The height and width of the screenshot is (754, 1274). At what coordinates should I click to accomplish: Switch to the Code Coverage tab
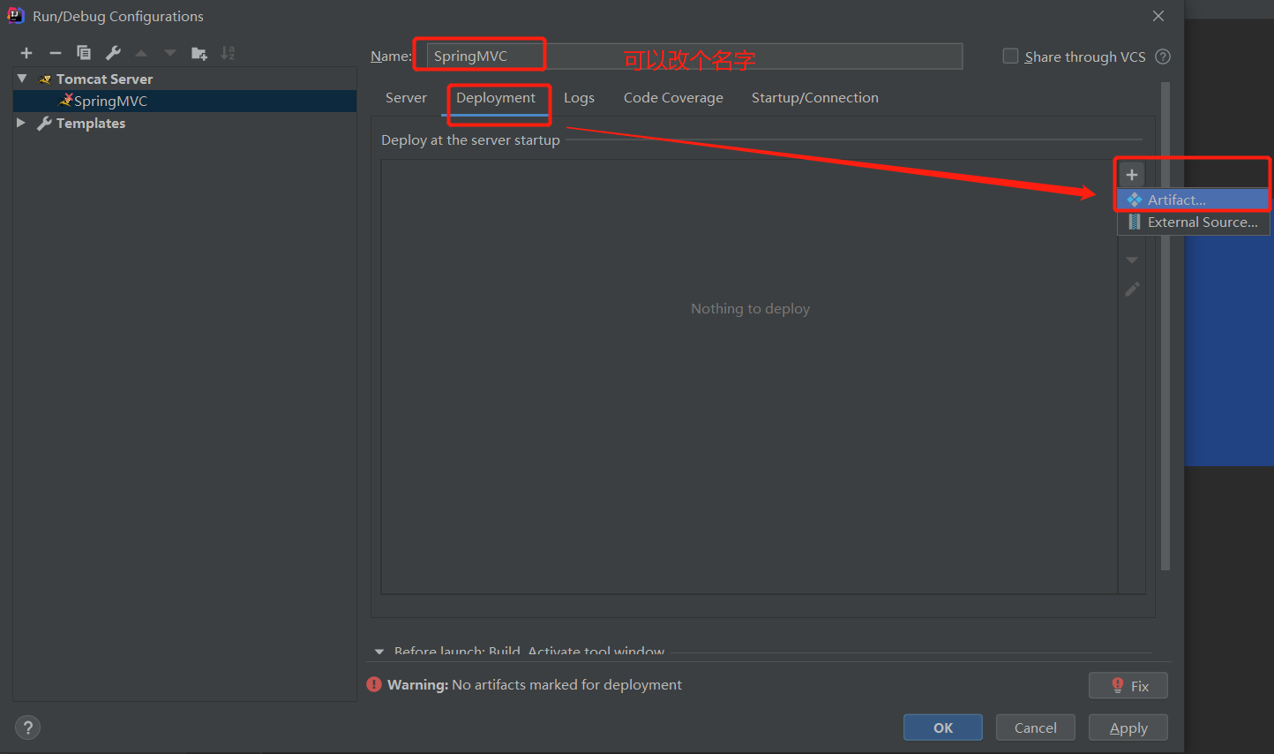coord(673,98)
